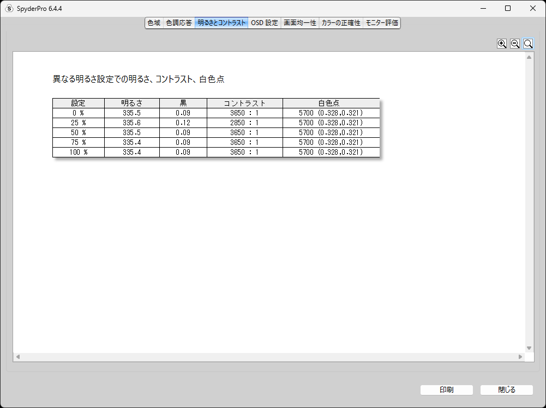The image size is (546, 408).
Task: Click the zoom in magnifier icon
Action: [502, 44]
